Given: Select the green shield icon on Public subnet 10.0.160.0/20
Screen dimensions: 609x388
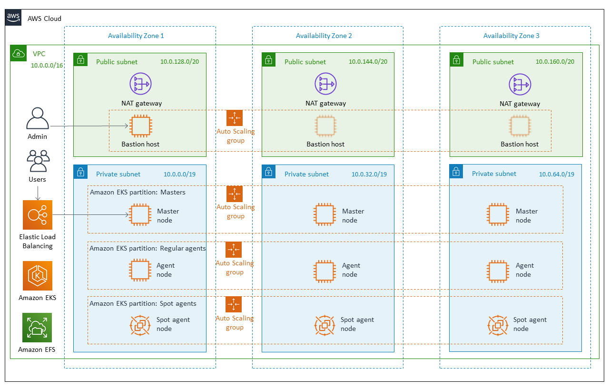Looking at the screenshot, I should (x=456, y=59).
